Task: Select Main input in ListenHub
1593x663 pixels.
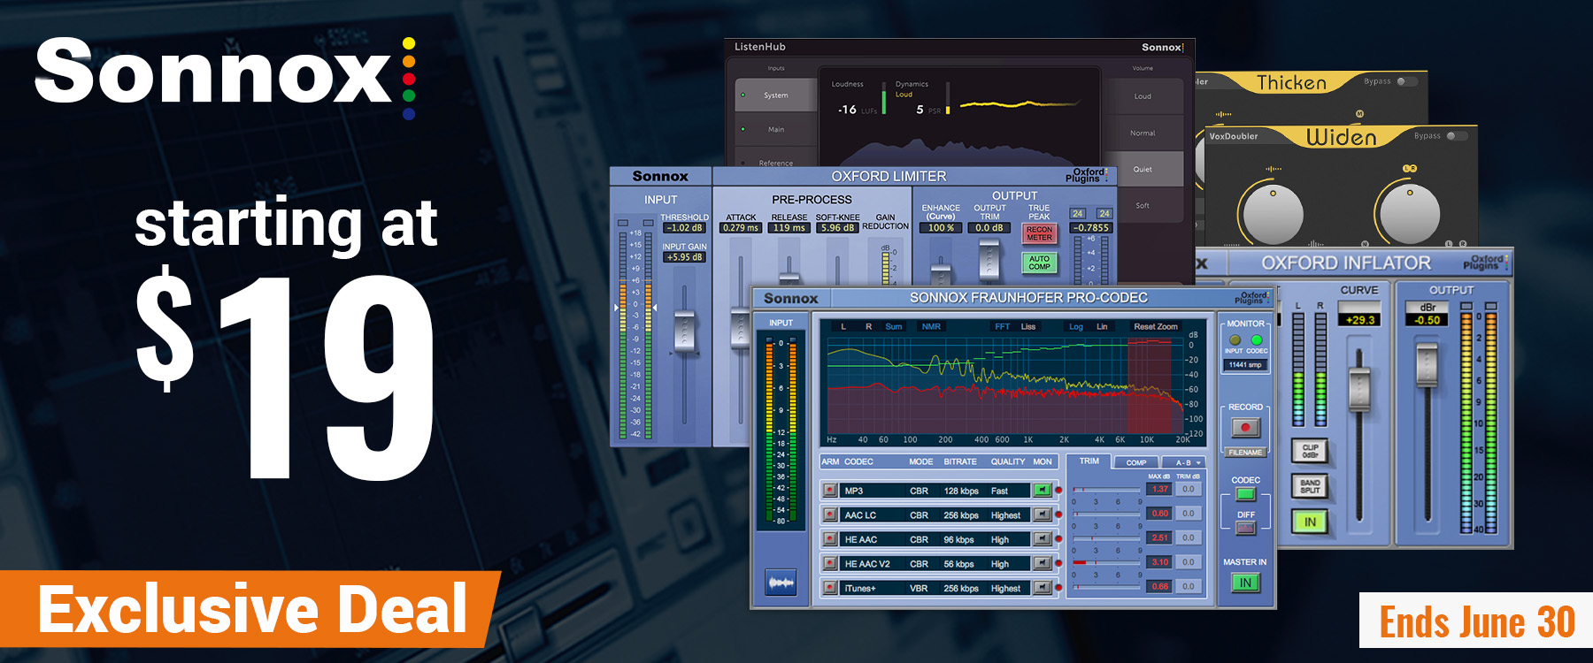Action: [x=776, y=129]
